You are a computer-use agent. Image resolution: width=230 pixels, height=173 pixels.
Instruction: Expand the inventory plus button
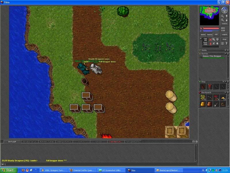coord(201,39)
